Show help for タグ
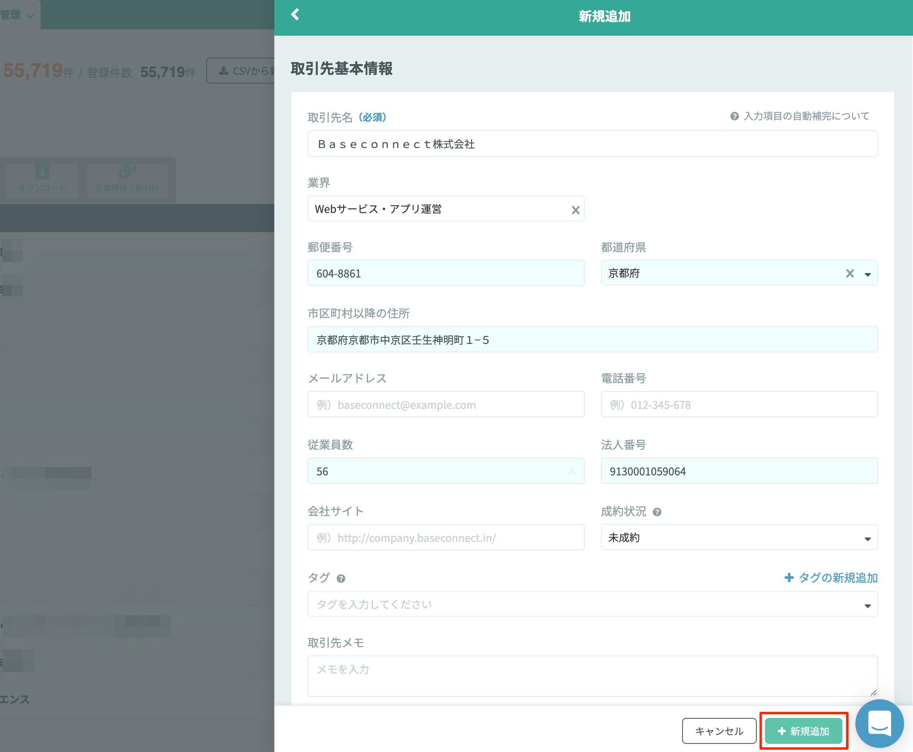 341,578
